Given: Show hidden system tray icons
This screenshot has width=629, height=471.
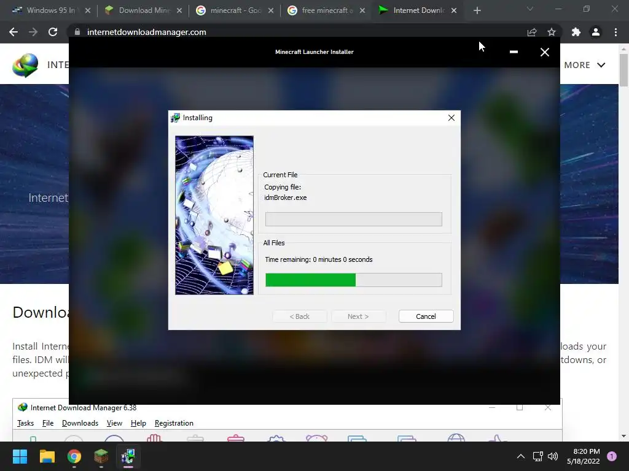Looking at the screenshot, I should tap(521, 456).
